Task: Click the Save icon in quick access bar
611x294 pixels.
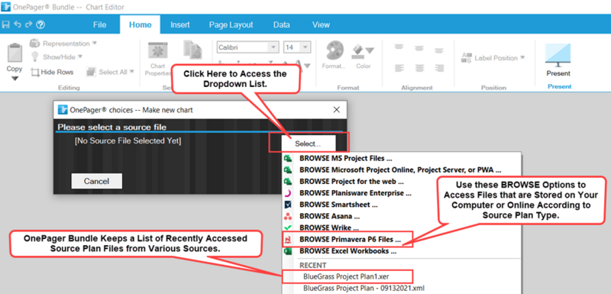Action: (5, 24)
